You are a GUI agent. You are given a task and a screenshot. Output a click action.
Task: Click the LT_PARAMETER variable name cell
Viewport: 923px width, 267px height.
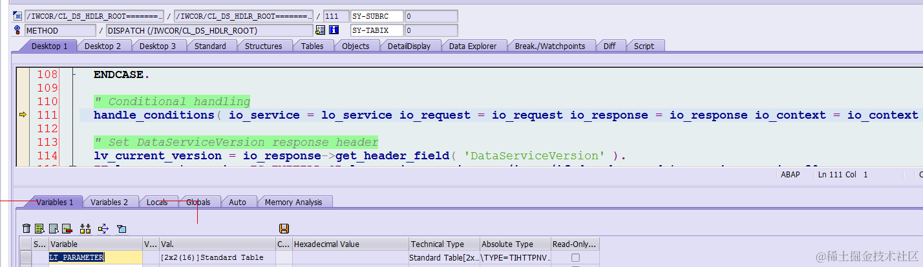coord(96,257)
